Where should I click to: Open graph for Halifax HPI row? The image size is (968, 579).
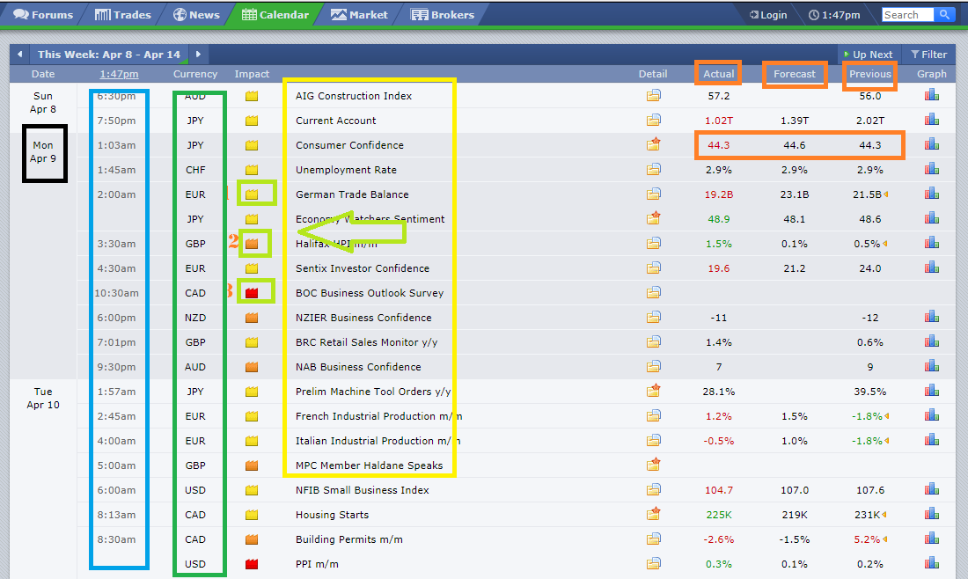click(932, 243)
